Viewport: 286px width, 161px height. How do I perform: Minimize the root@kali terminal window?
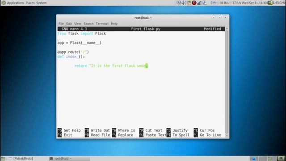tap(214, 17)
